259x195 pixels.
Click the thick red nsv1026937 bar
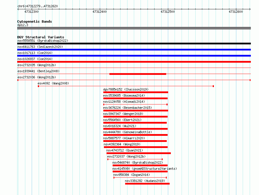[x=134, y=62]
